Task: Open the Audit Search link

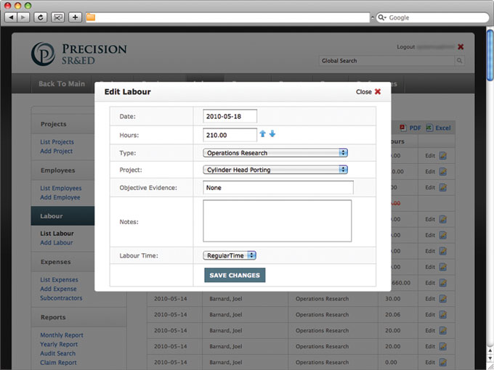Action: [57, 353]
